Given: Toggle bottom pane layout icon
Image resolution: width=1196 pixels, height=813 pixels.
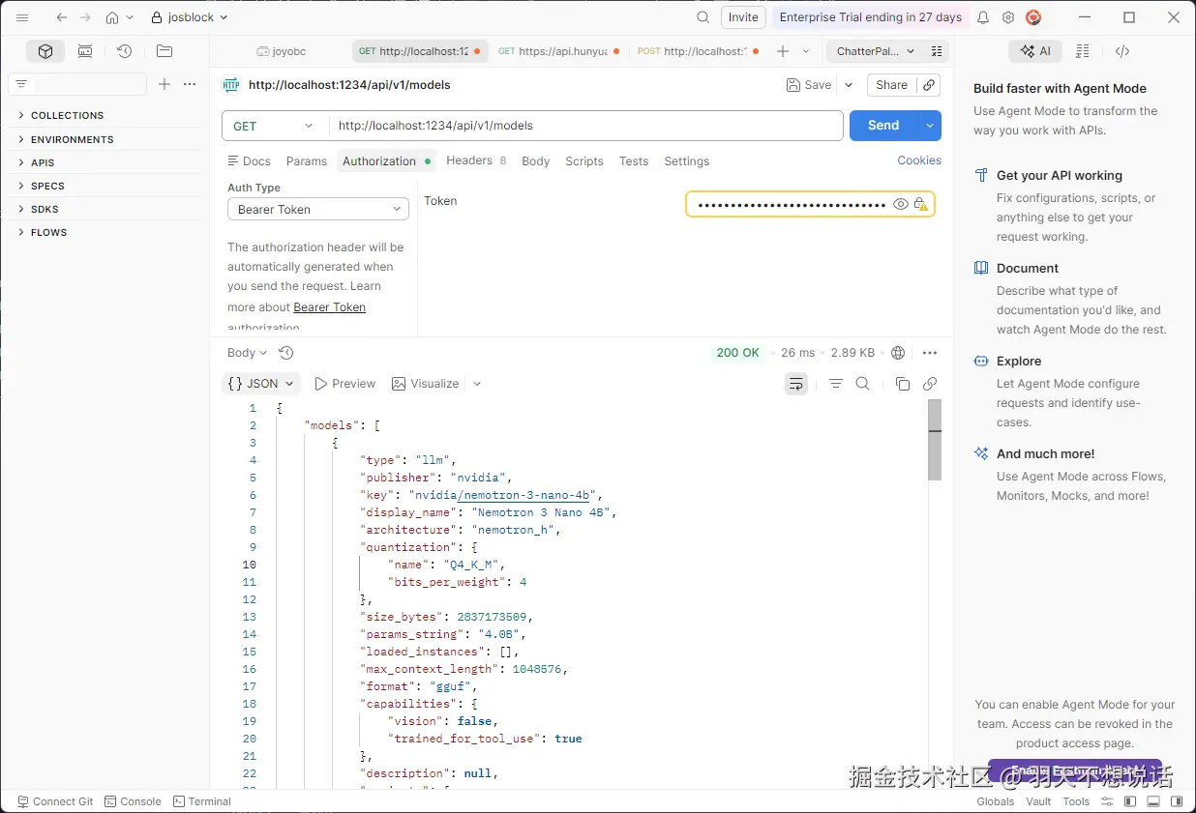Looking at the screenshot, I should coord(1153,801).
